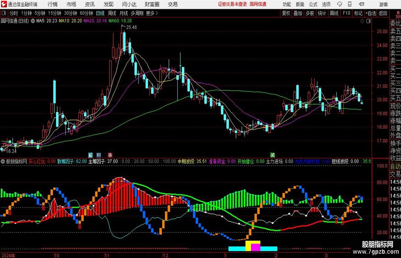Open the 交易 menu
401x258 pixels.
tap(173, 4)
